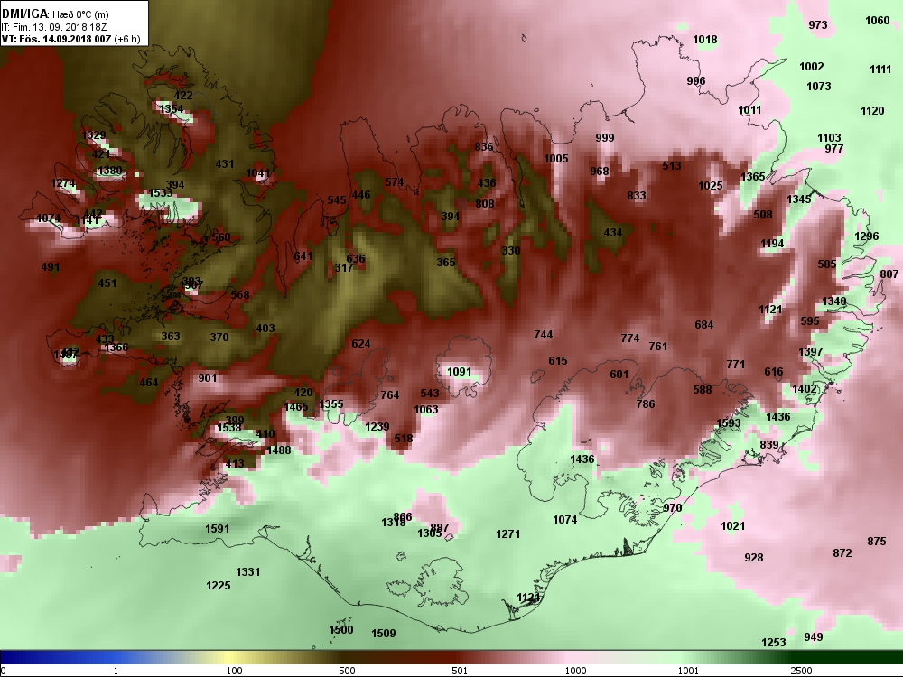This screenshot has width=903, height=677.
Task: Click the map value 1365
Action: pyautogui.click(x=753, y=177)
